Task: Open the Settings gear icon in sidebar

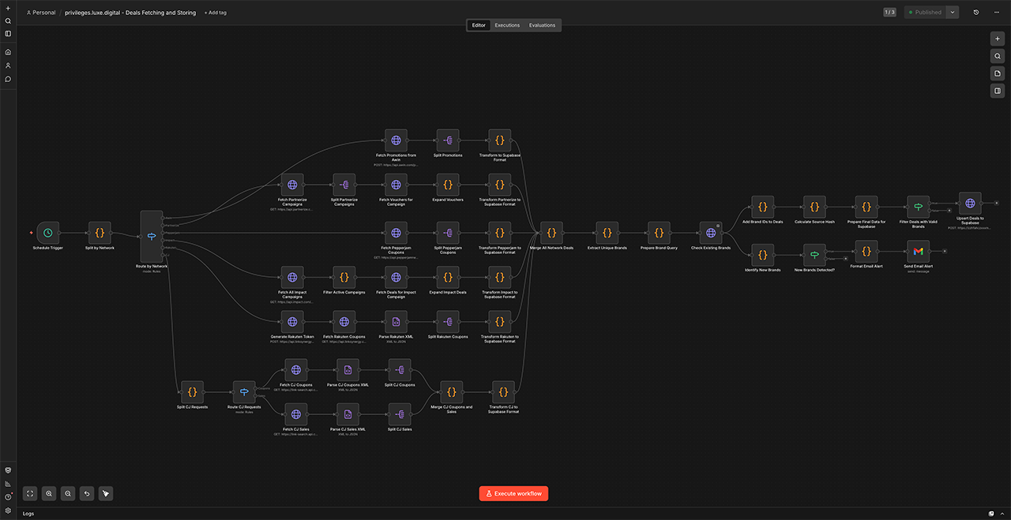Action: tap(8, 511)
